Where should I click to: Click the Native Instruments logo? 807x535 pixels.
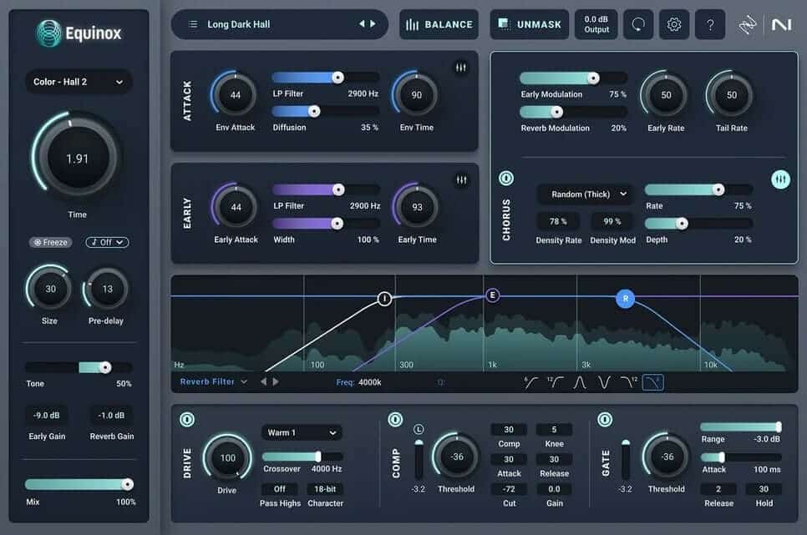pos(781,24)
